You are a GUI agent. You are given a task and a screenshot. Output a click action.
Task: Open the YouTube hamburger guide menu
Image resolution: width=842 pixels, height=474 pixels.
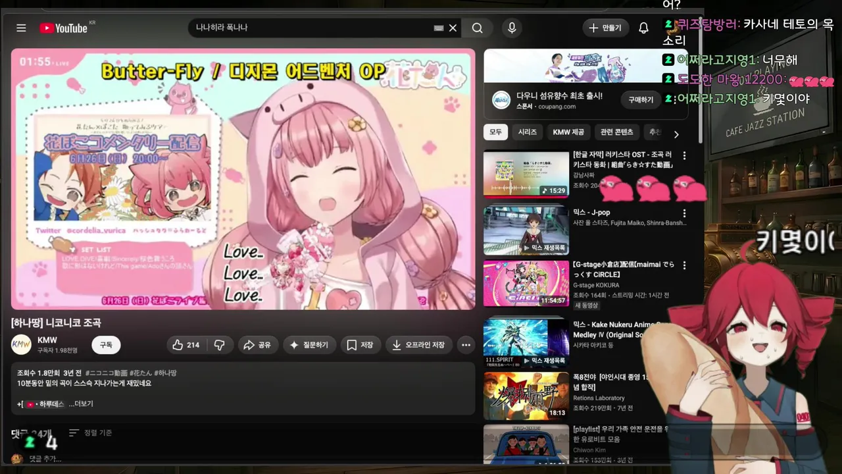21,28
